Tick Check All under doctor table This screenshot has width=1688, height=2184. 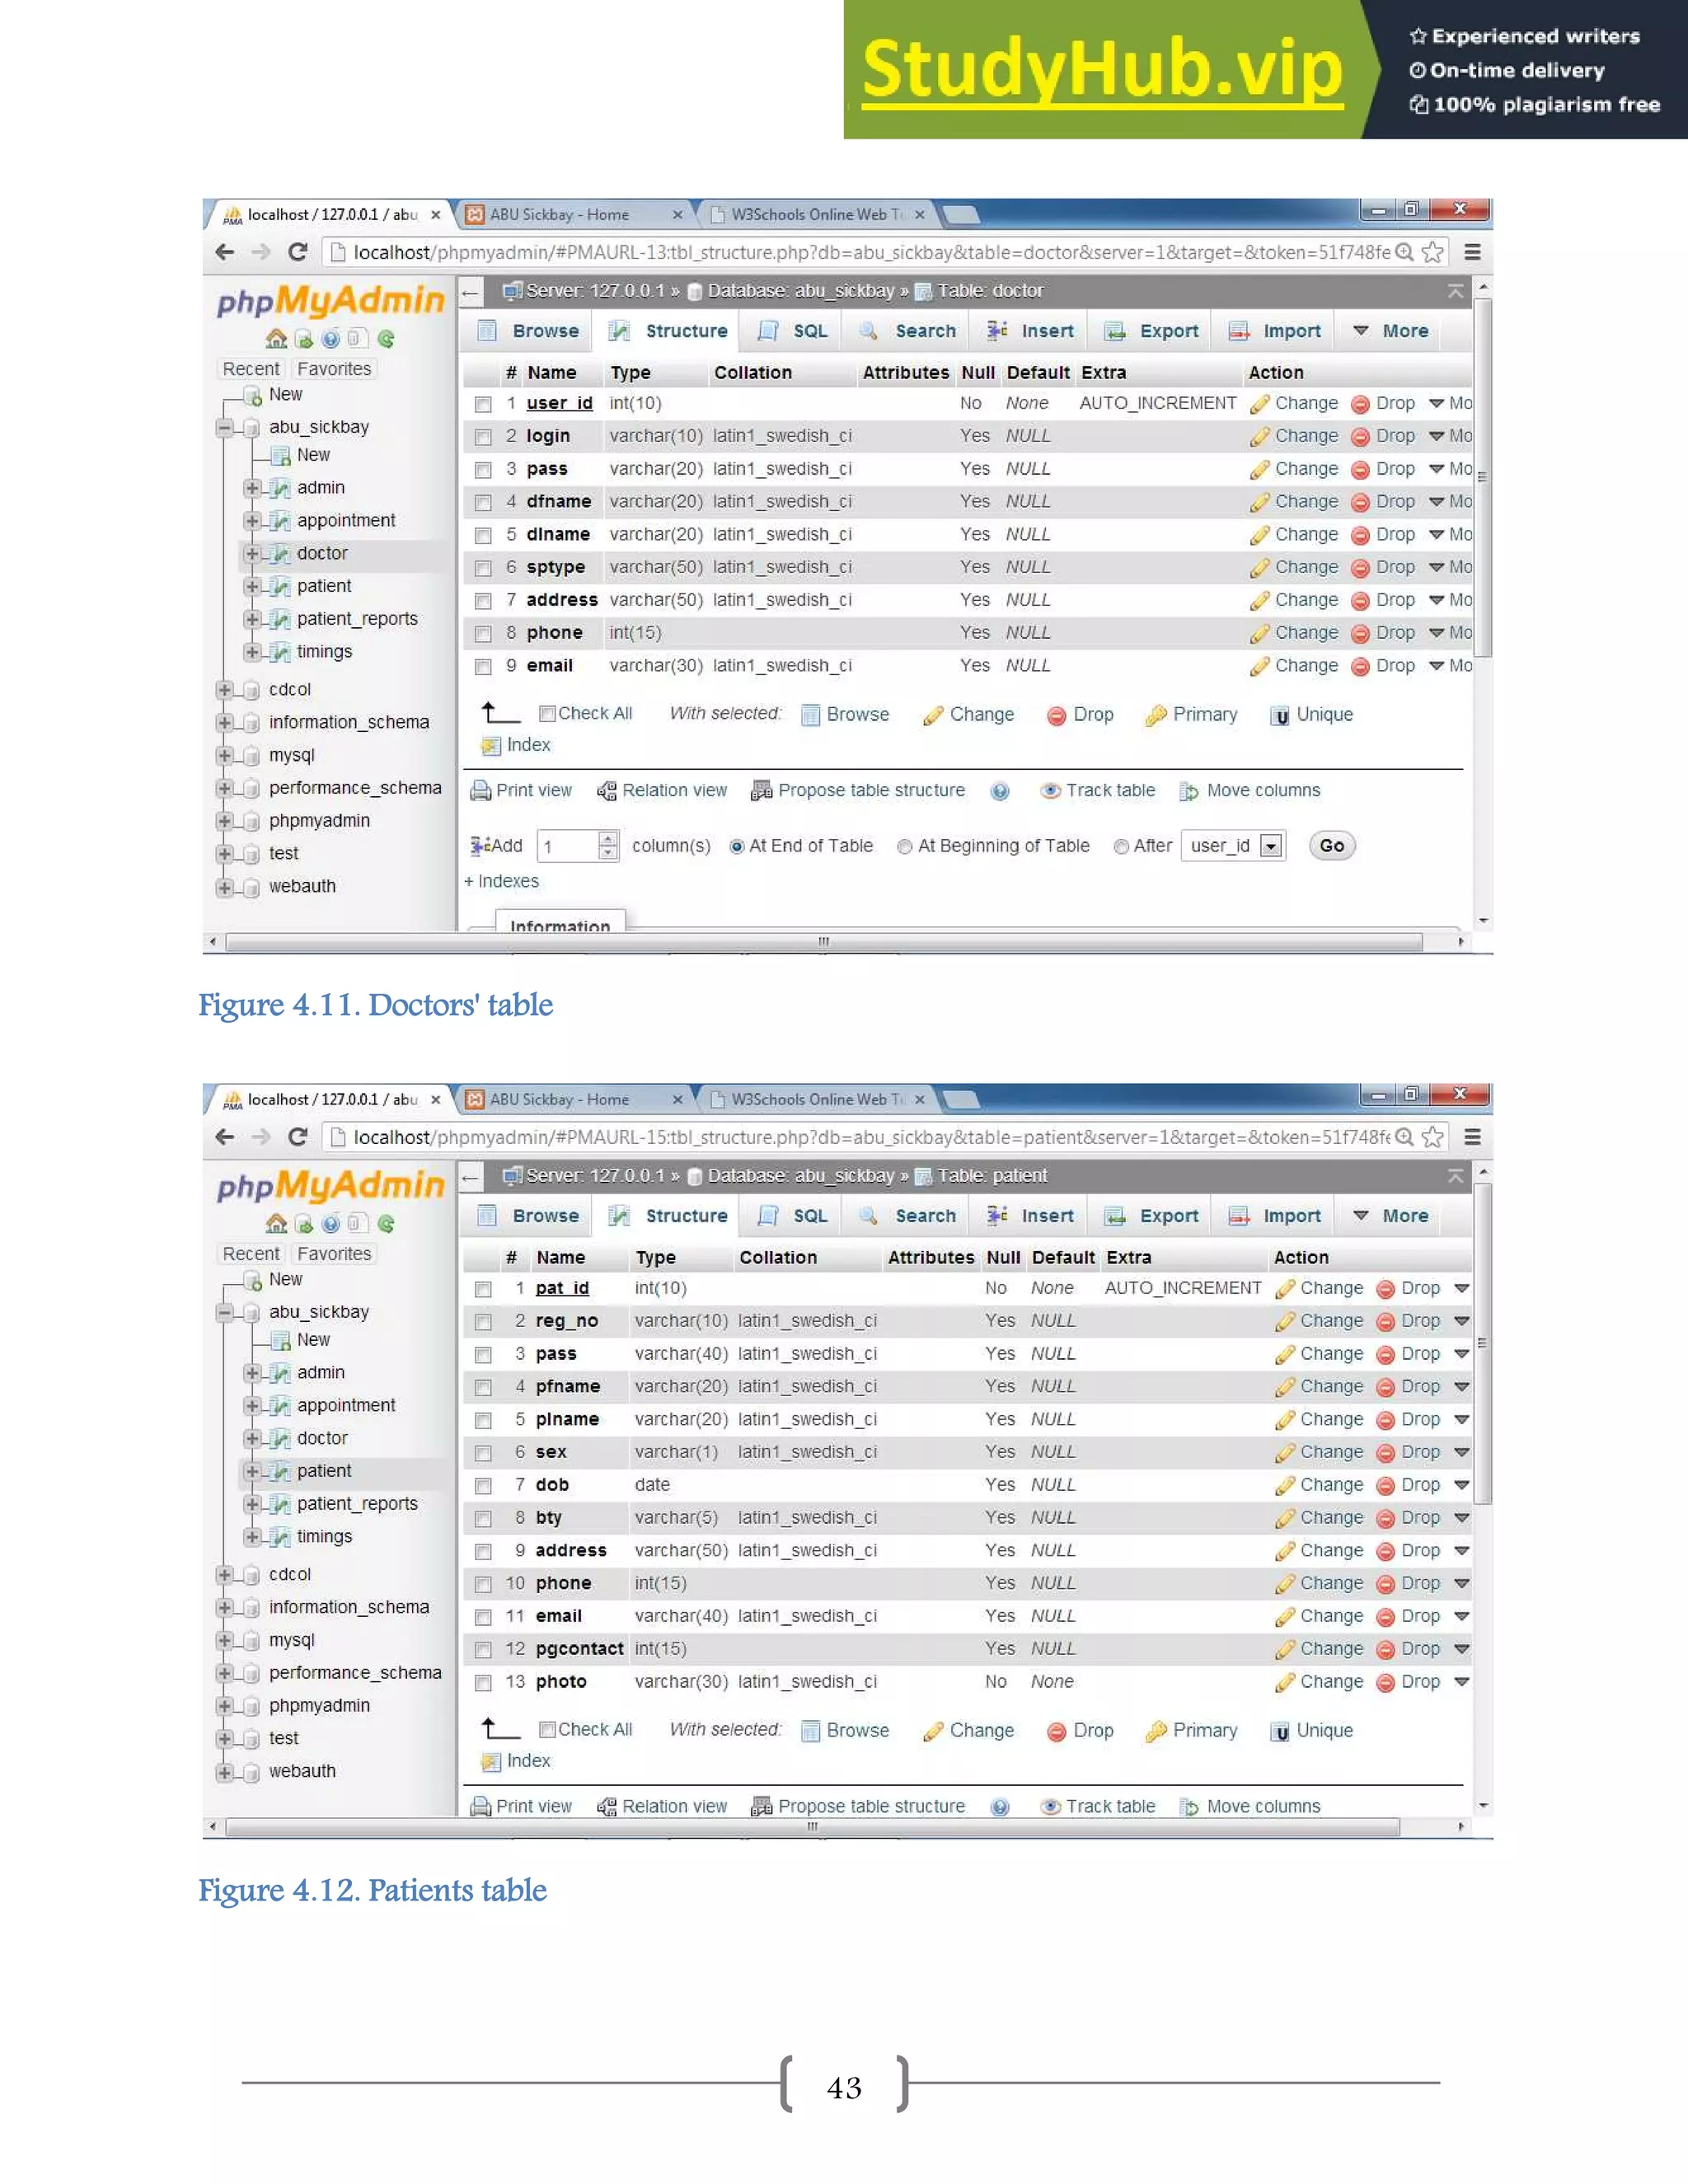coord(547,713)
